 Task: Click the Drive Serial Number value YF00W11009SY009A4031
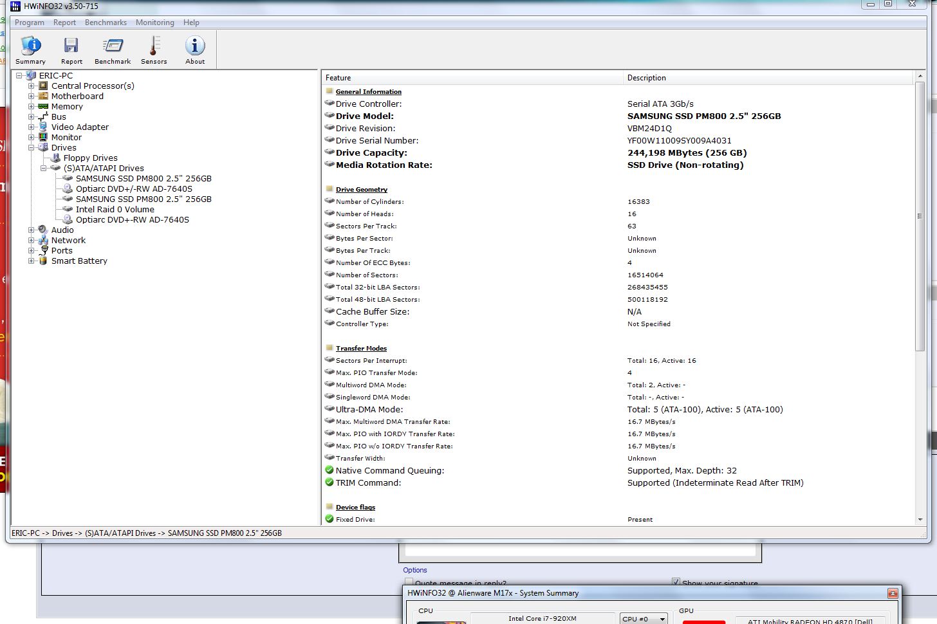[x=680, y=140]
